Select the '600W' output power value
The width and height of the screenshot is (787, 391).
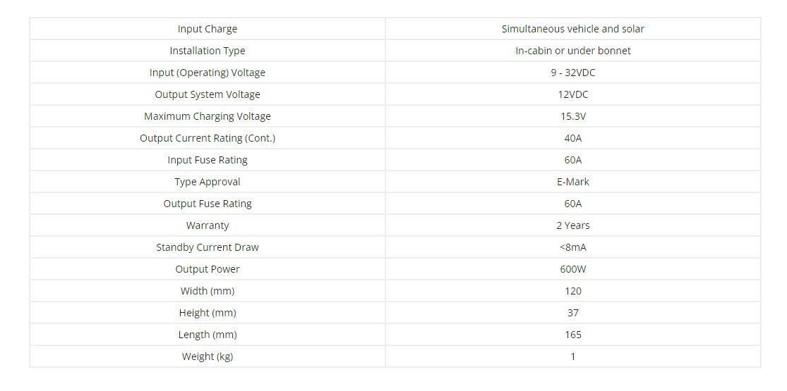coord(572,269)
